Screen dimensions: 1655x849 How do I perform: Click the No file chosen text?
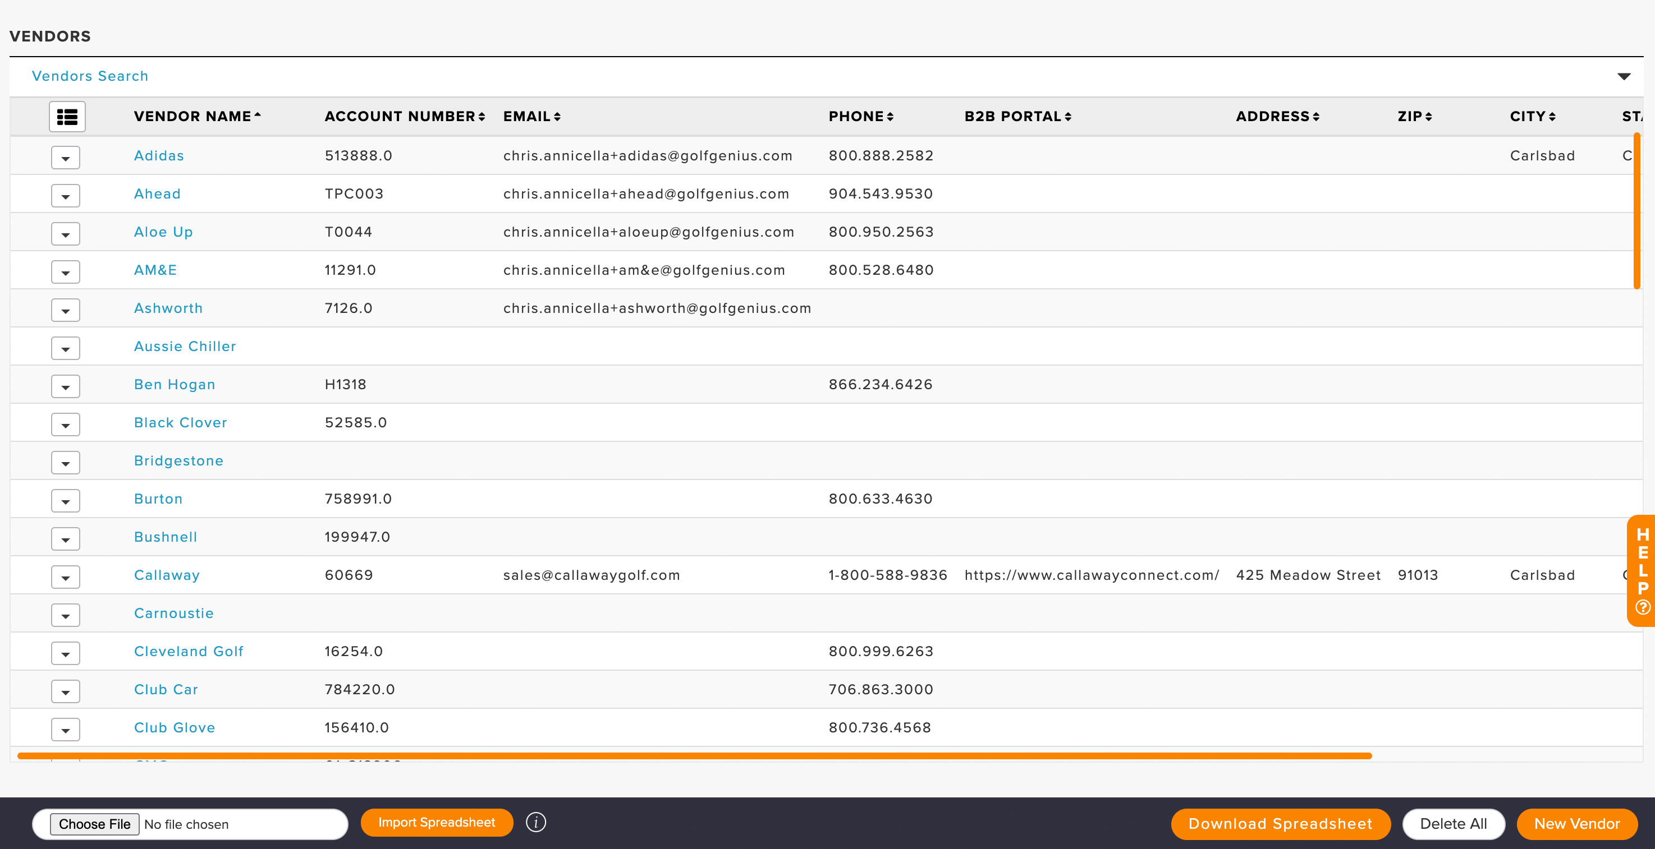point(186,825)
